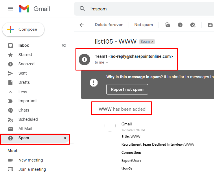Click the Drafts document icon

(x=10, y=83)
